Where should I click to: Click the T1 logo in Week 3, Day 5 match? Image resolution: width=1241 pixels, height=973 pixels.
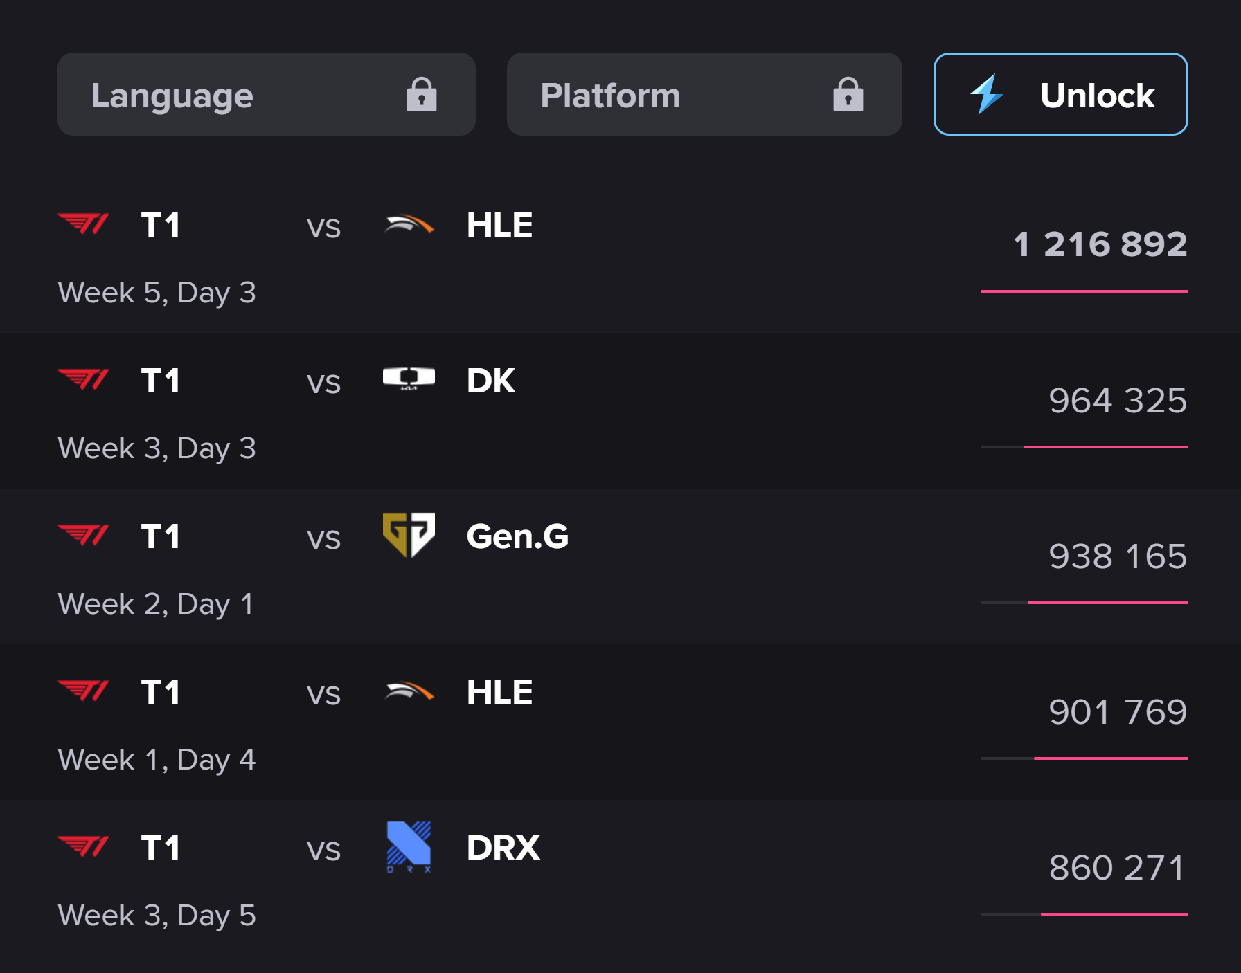coord(83,846)
